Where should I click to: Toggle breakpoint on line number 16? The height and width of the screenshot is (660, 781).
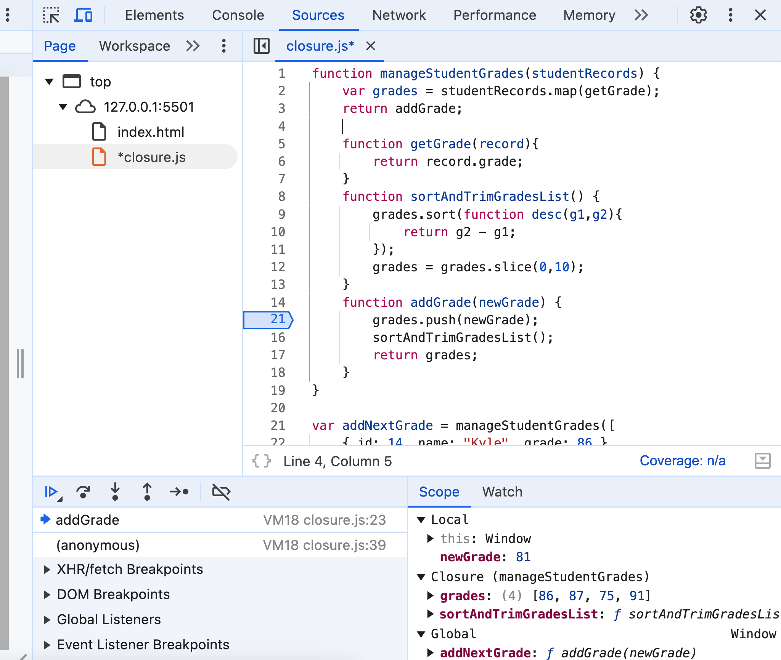(278, 338)
